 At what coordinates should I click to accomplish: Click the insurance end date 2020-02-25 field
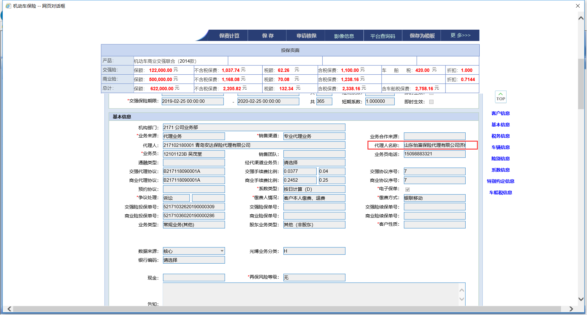pos(268,101)
